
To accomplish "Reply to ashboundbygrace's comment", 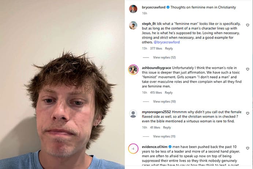I will 169,93.
